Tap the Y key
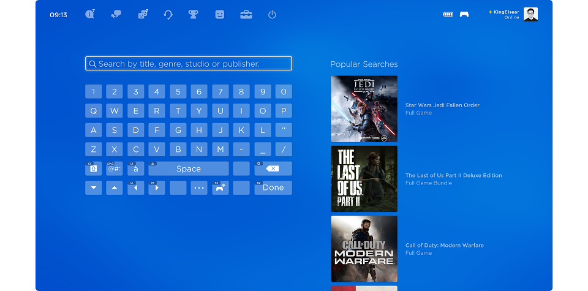Image resolution: width=588 pixels, height=291 pixels. click(x=199, y=111)
